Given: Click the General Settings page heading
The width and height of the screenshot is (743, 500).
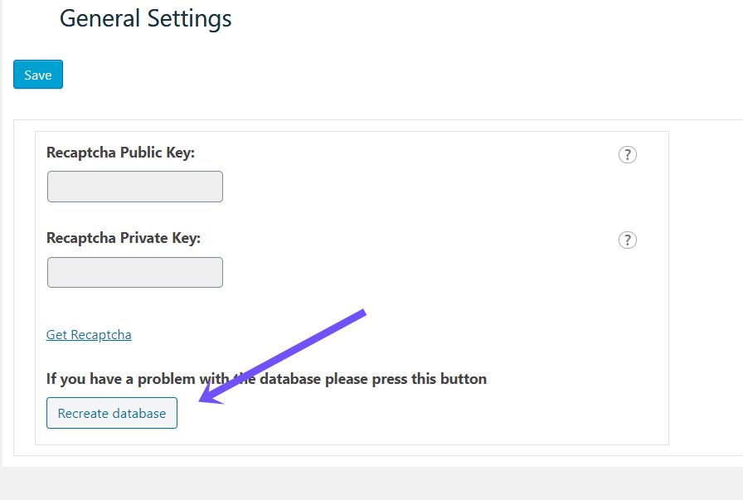Looking at the screenshot, I should click(x=145, y=18).
